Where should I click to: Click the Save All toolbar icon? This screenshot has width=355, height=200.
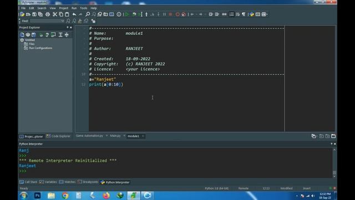tap(40, 14)
